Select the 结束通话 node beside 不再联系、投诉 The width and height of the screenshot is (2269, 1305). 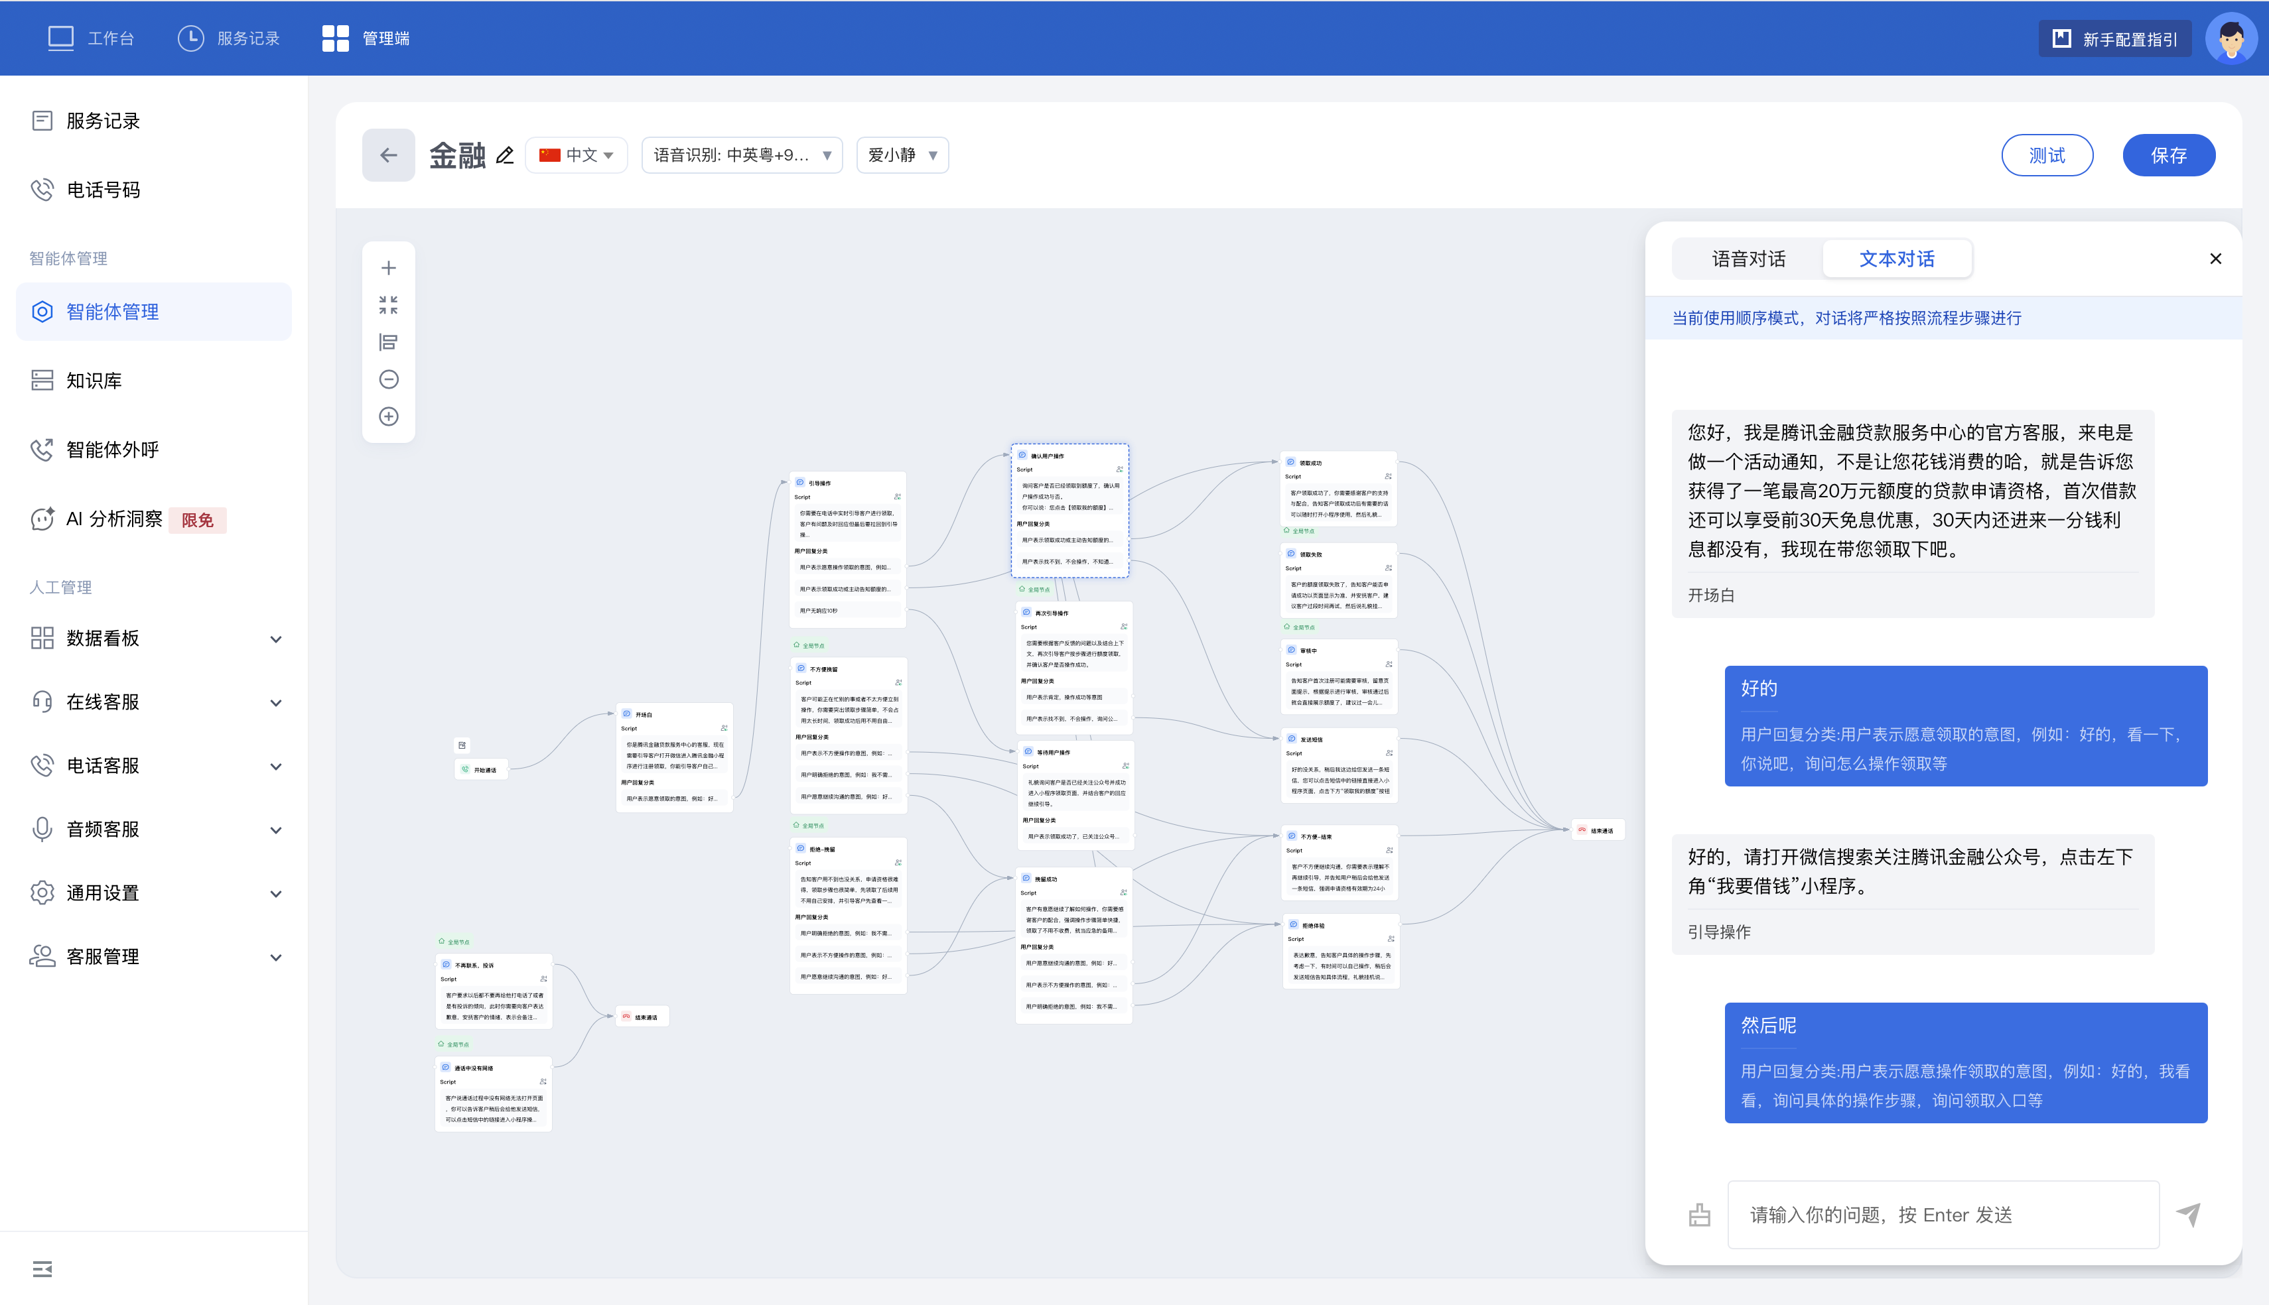[x=642, y=1017]
